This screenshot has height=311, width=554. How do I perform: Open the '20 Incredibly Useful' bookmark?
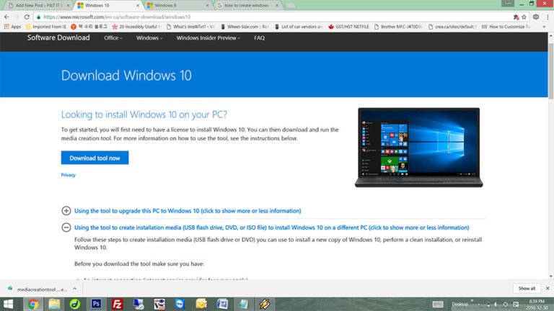tap(136, 27)
